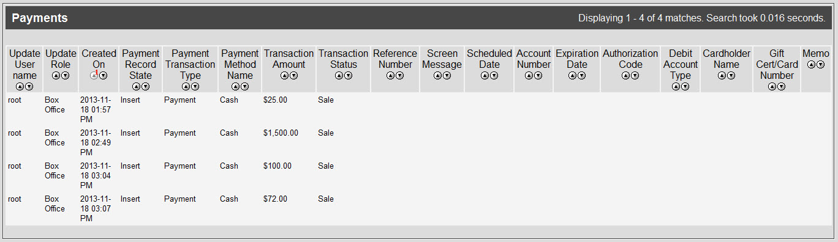Viewport: 838px width, 242px height.
Task: Sort Transaction Status column ascending
Action: [339, 76]
